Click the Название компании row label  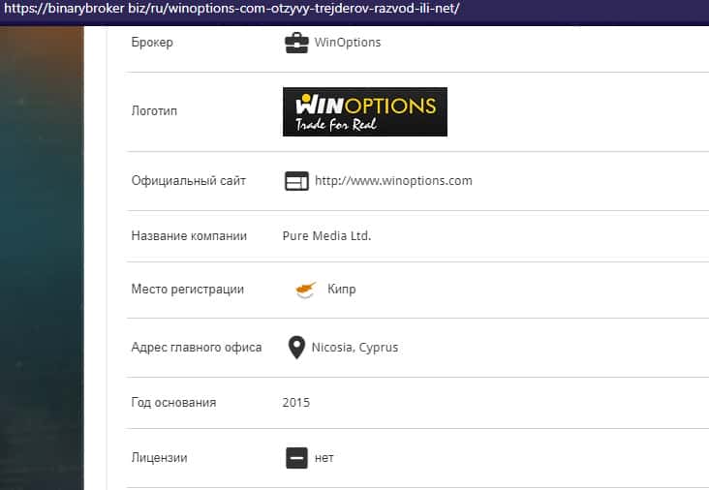pos(189,235)
